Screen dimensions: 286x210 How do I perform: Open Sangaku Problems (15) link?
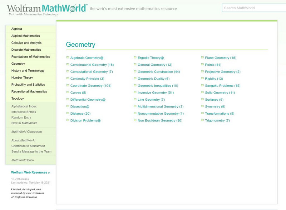(222, 86)
